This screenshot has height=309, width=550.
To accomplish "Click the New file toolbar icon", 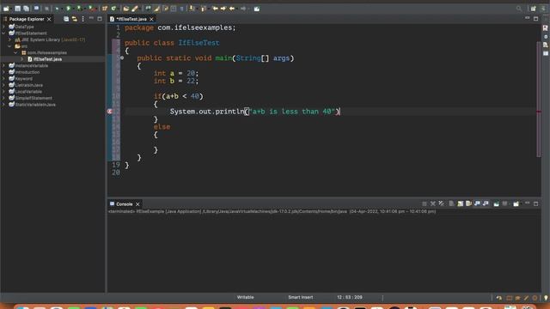I will click(x=6, y=9).
